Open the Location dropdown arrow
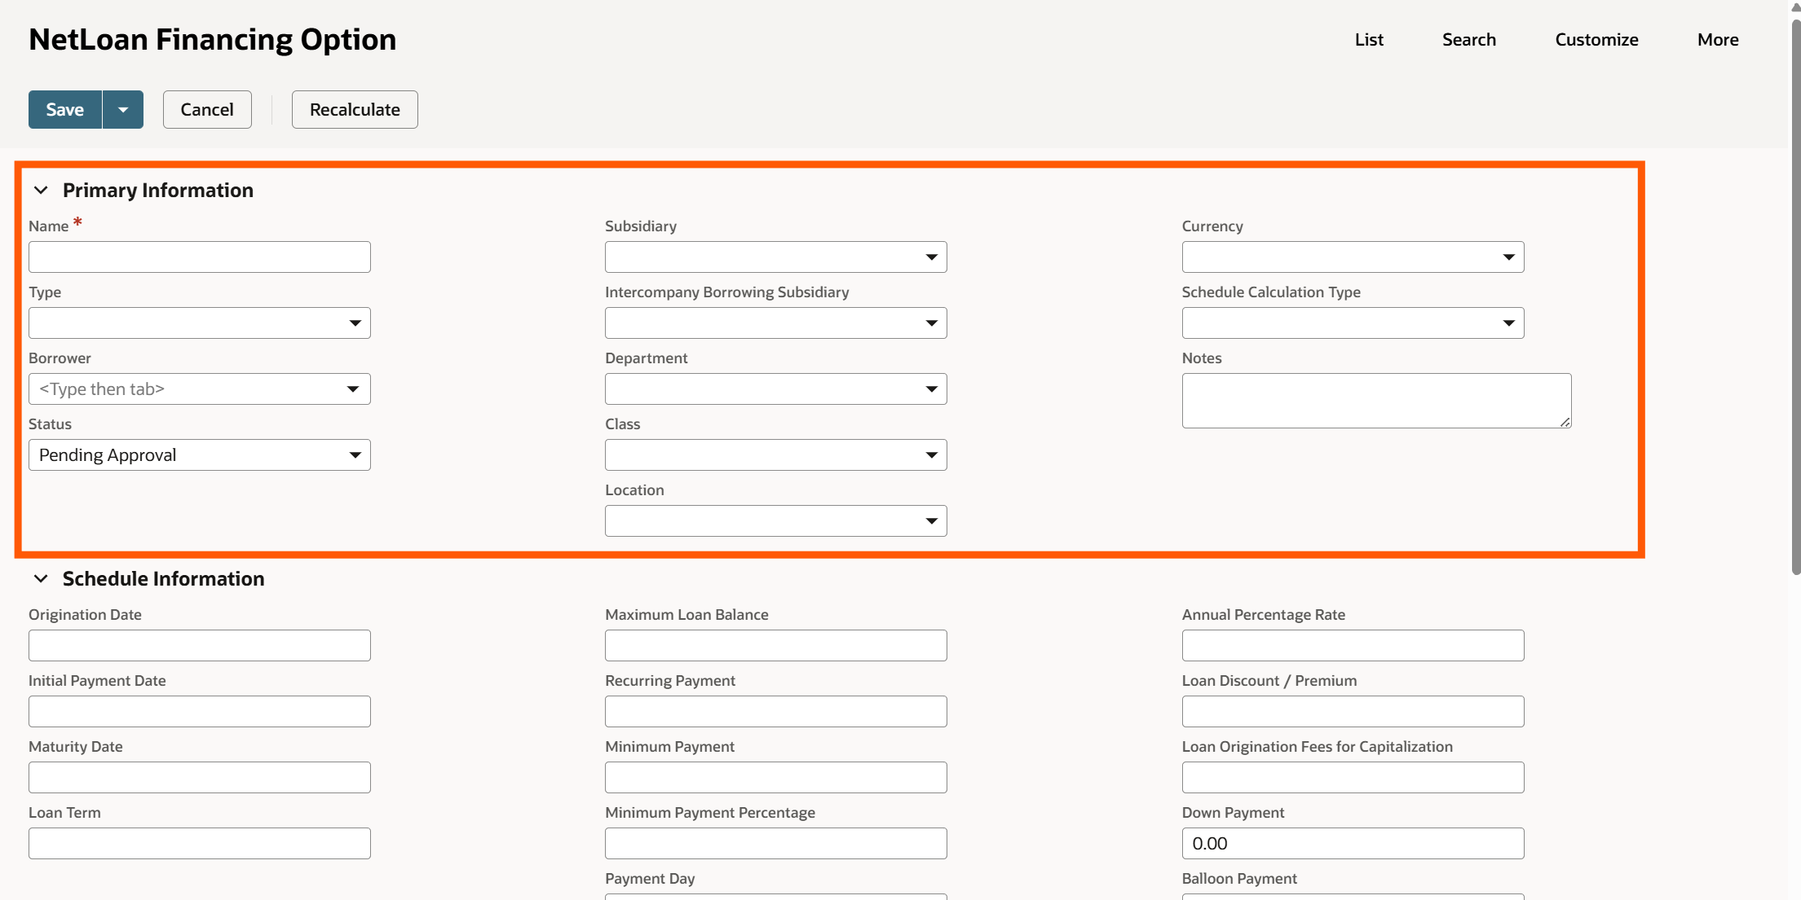The image size is (1801, 900). tap(931, 521)
